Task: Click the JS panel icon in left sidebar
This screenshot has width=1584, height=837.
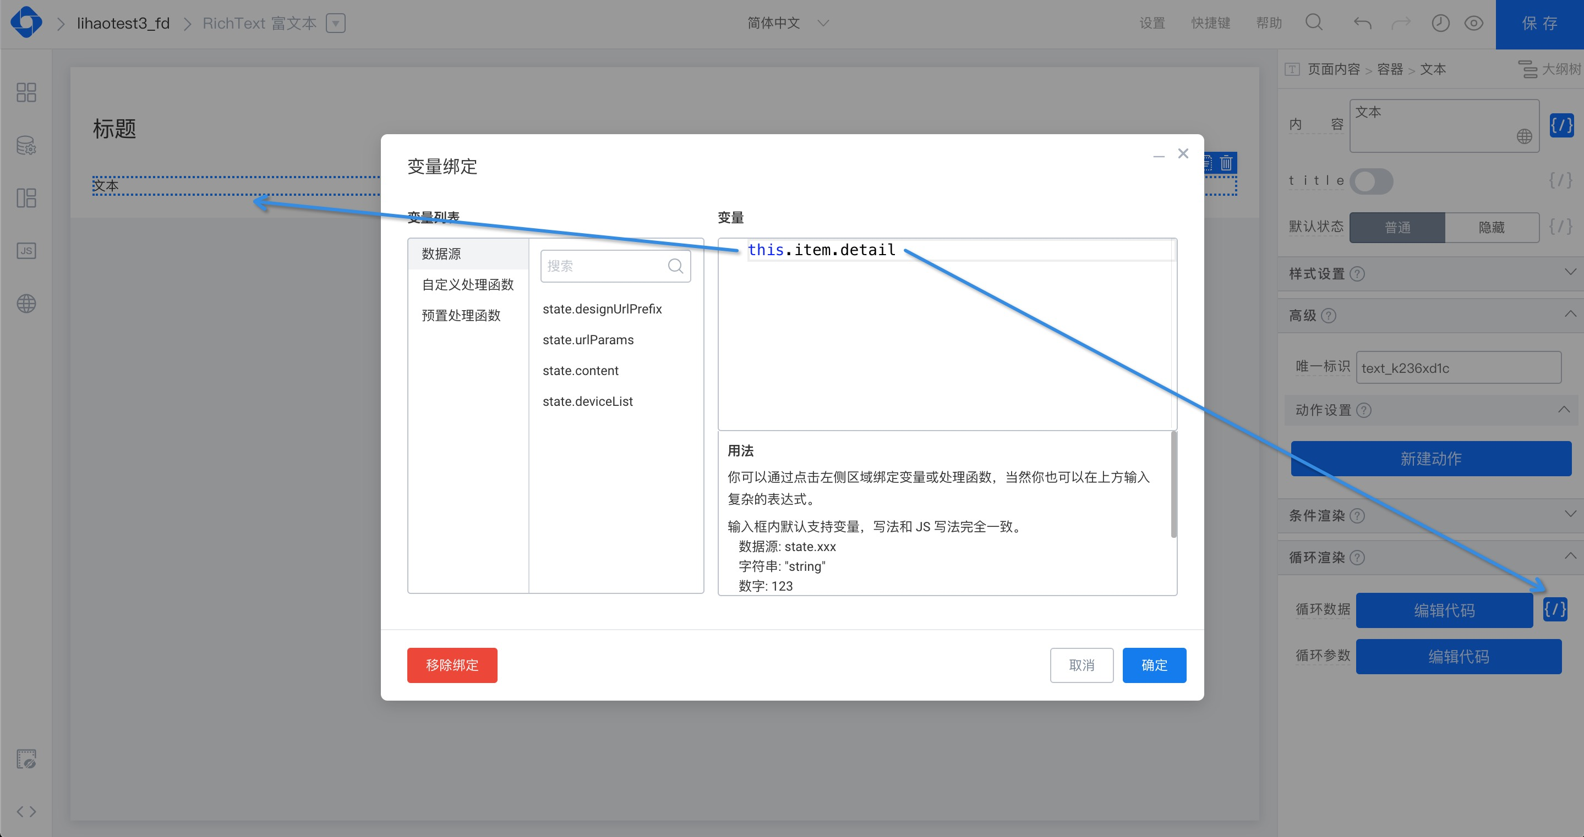Action: [26, 251]
